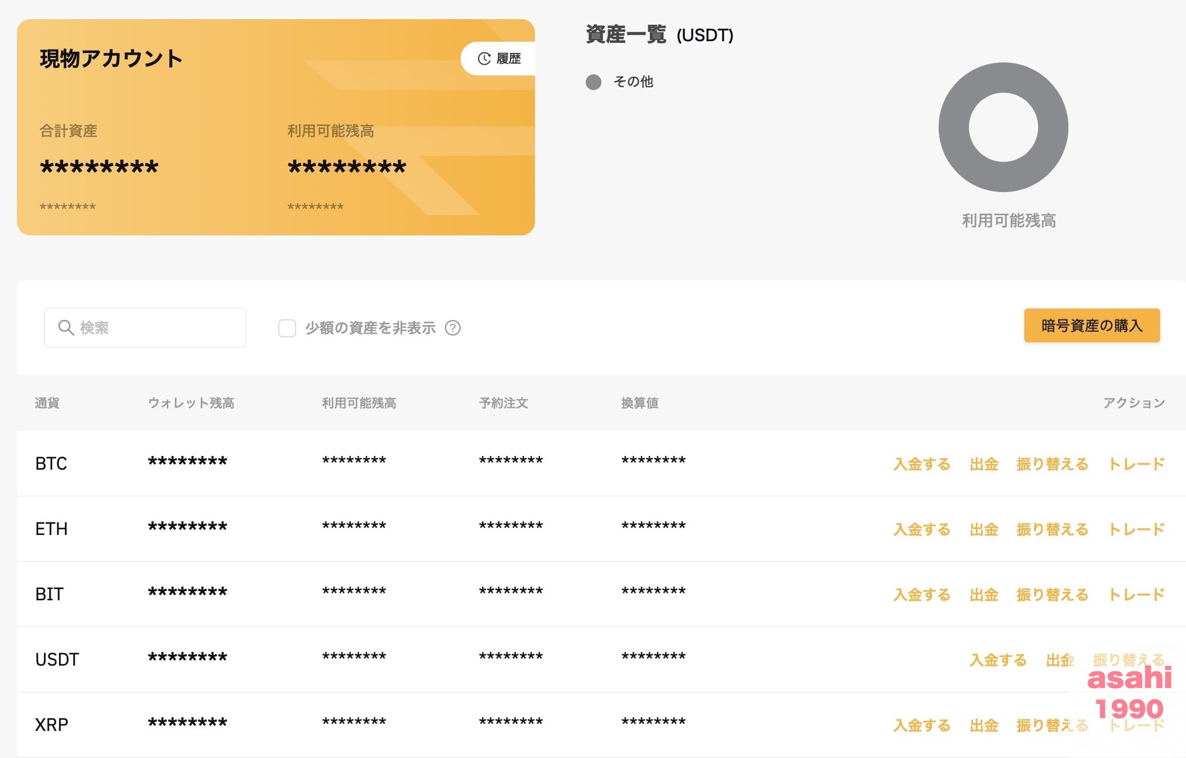Click 出金 in the BTC row

(984, 464)
